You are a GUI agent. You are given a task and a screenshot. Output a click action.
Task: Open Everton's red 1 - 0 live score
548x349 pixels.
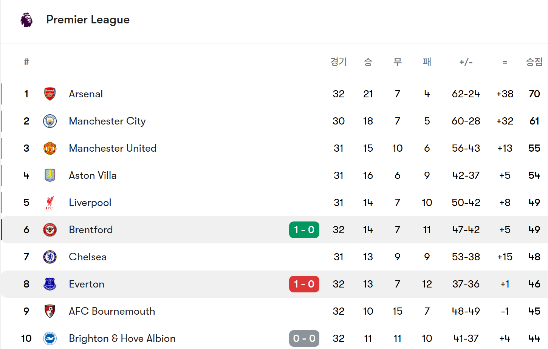point(304,284)
